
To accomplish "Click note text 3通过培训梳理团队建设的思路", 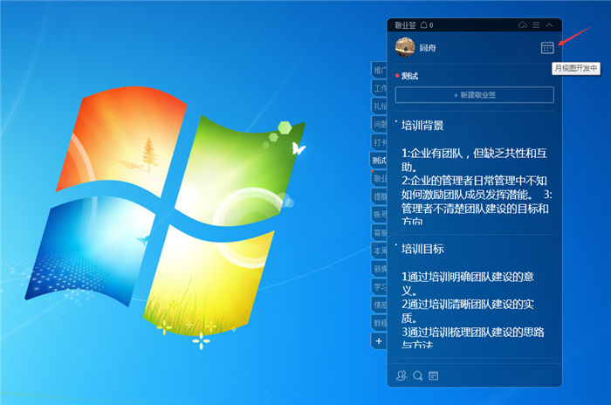I will [x=473, y=332].
